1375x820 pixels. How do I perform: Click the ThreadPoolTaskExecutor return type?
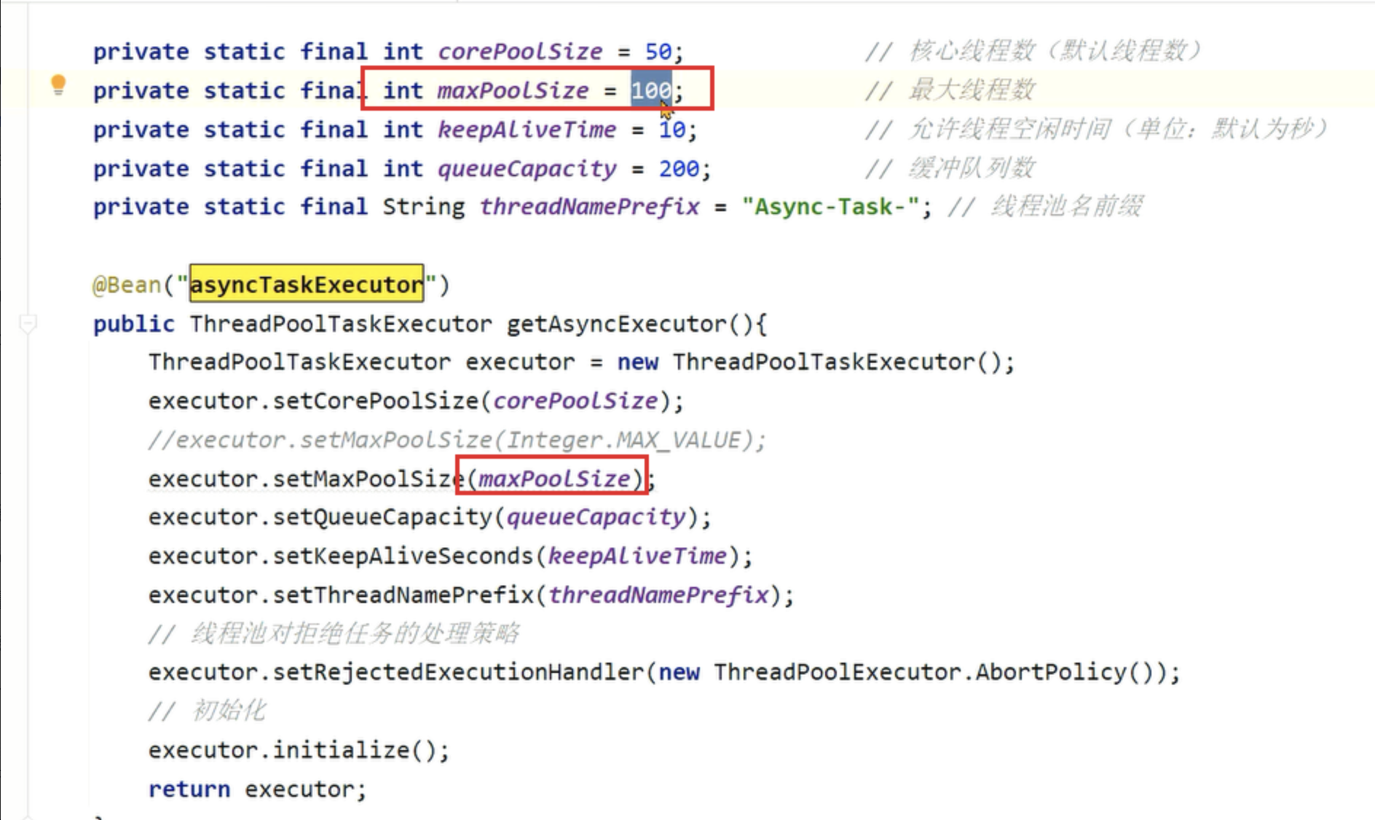tap(341, 323)
